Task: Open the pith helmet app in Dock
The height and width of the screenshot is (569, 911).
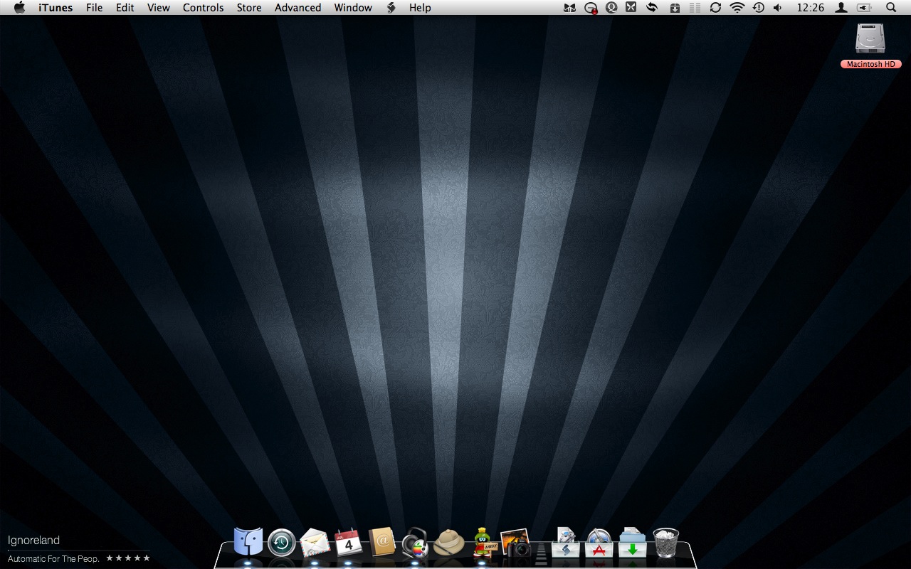Action: click(x=449, y=543)
